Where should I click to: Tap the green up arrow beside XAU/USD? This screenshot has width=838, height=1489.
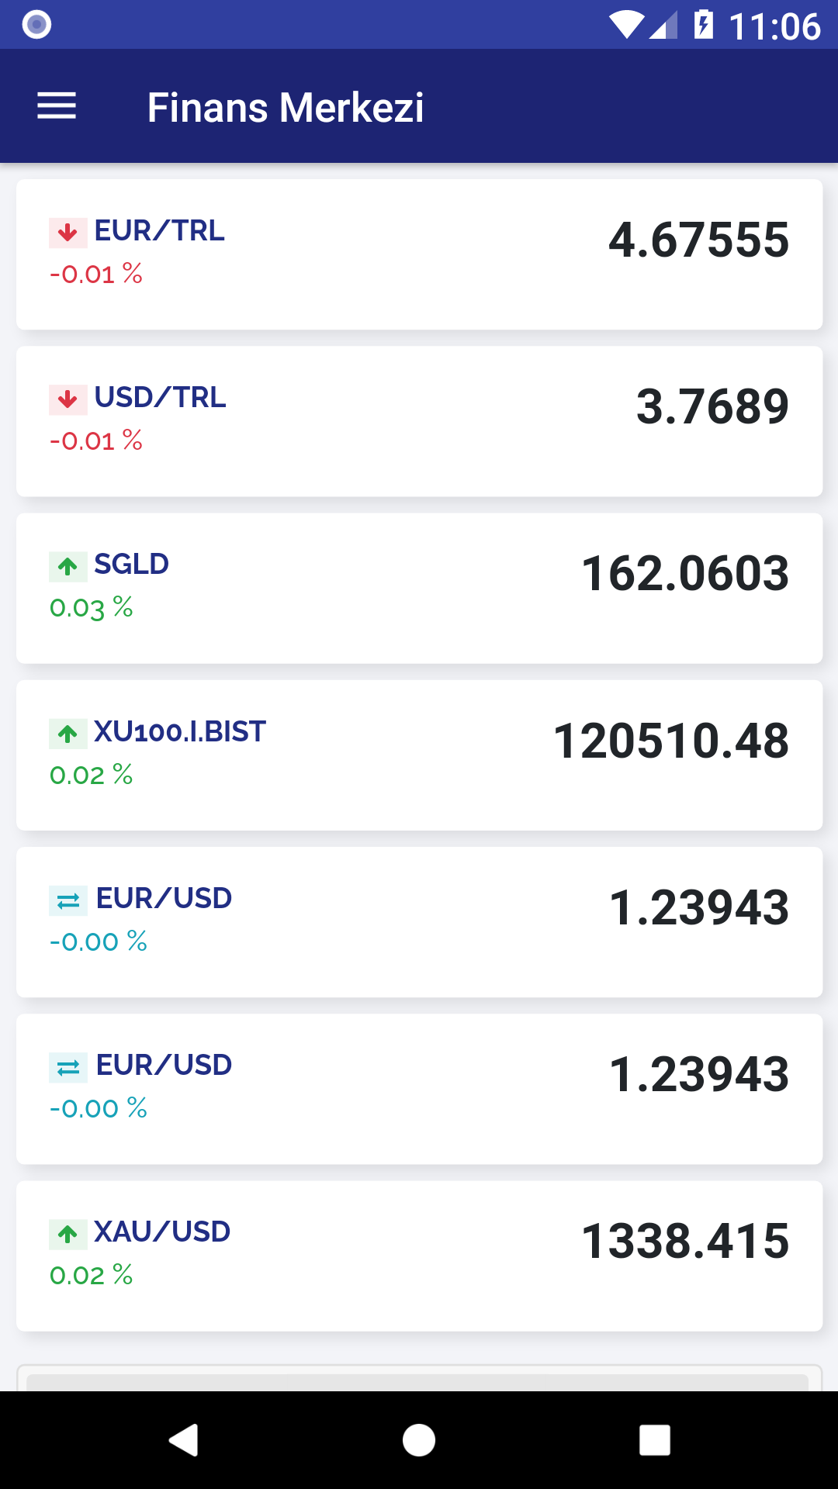tap(68, 1234)
